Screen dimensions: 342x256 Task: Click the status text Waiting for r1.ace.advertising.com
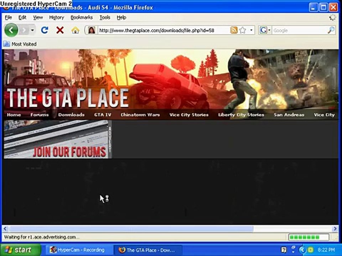(41, 237)
